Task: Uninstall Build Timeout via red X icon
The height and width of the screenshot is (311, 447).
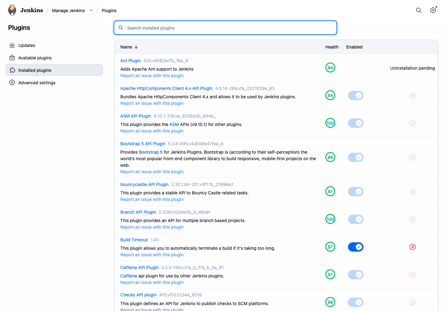Action: (x=413, y=247)
